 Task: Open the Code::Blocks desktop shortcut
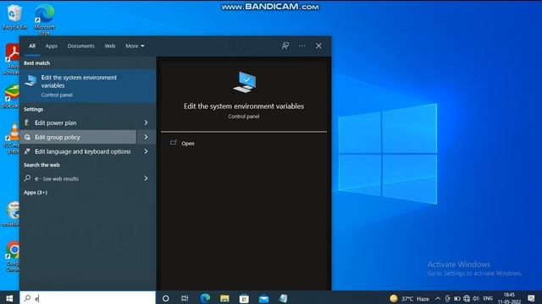pyautogui.click(x=12, y=214)
